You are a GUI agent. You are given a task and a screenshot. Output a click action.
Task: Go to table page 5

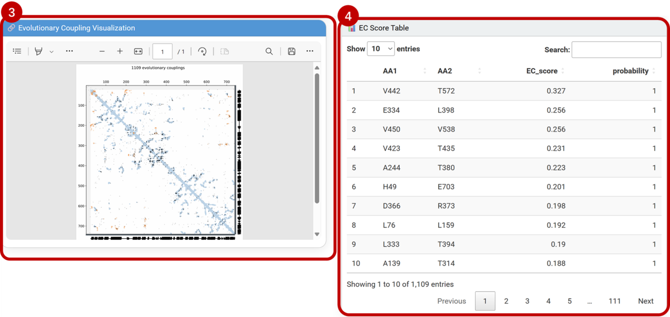click(x=569, y=301)
